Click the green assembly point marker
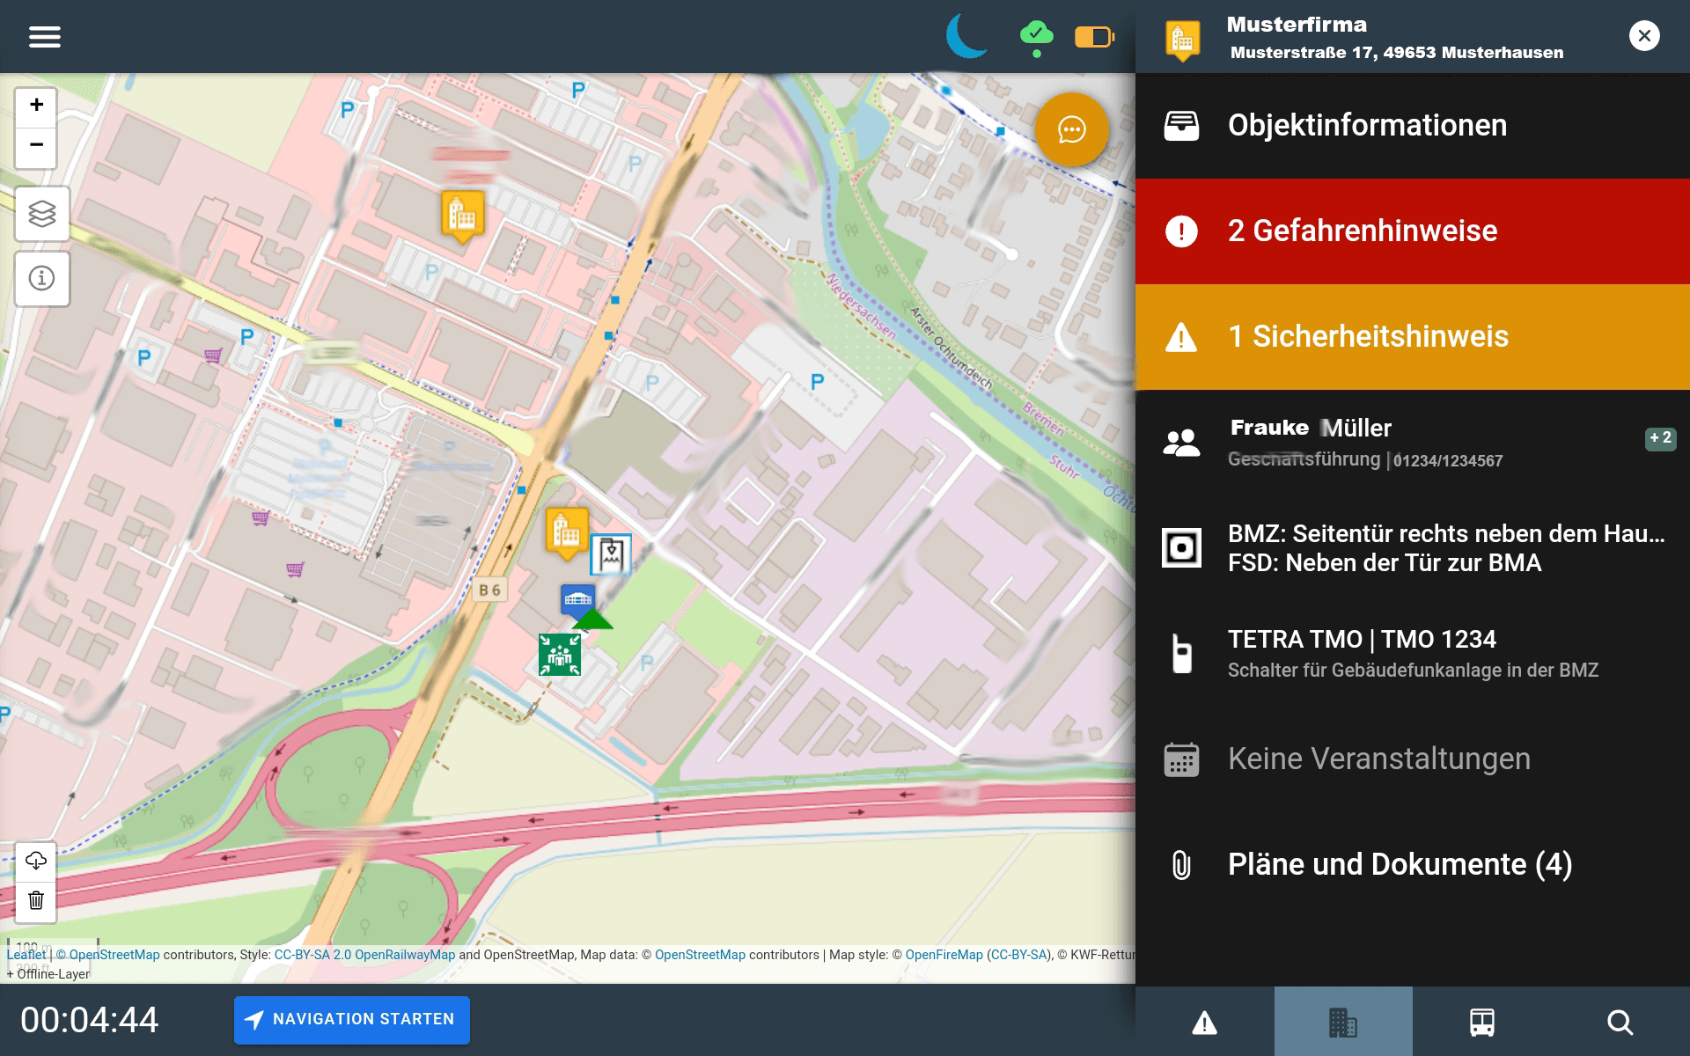The image size is (1690, 1056). (560, 655)
